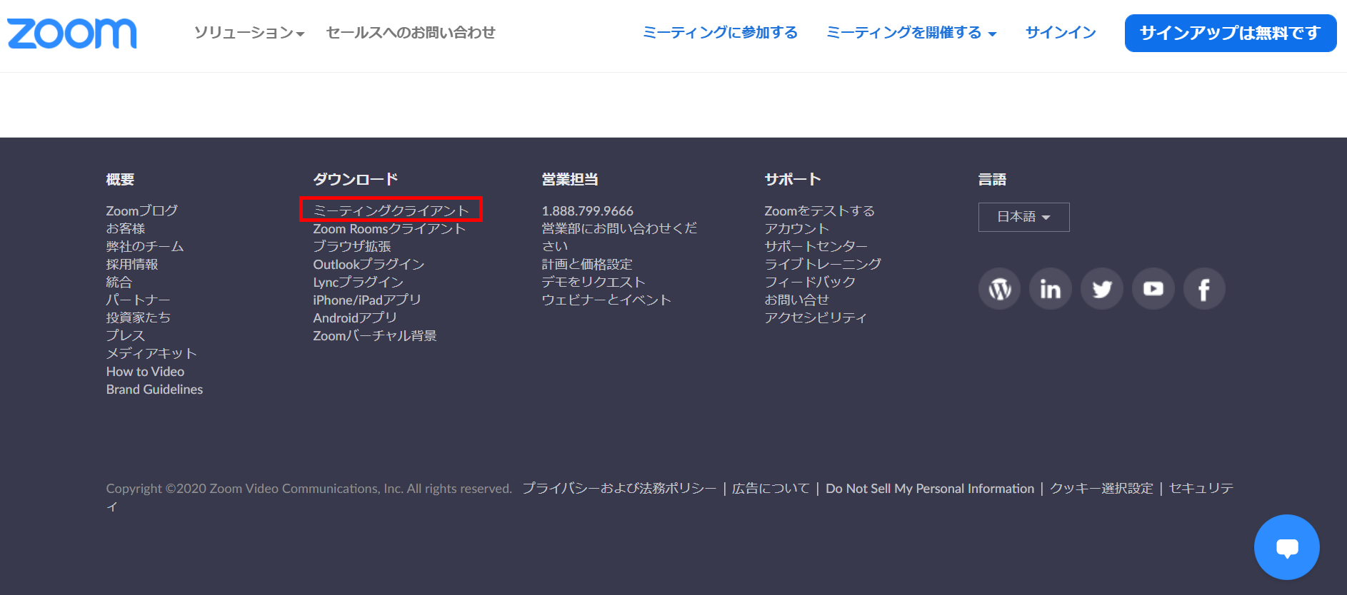The width and height of the screenshot is (1347, 595).
Task: Open the 計画と価格設定 link
Action: (587, 264)
